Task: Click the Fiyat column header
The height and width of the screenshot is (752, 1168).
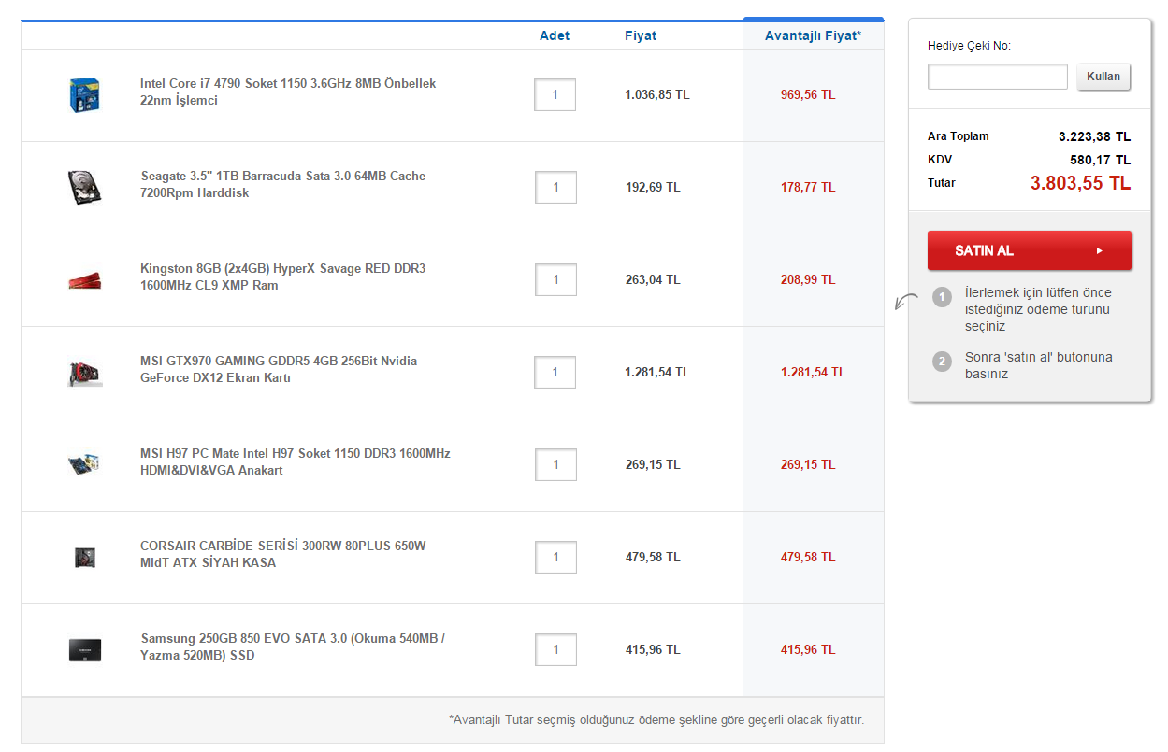Action: pyautogui.click(x=641, y=35)
